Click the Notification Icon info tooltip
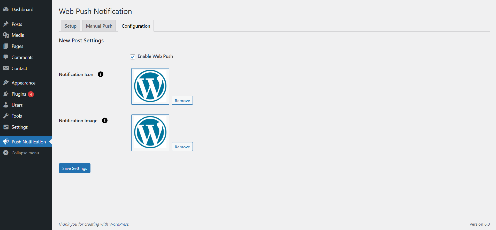 101,74
